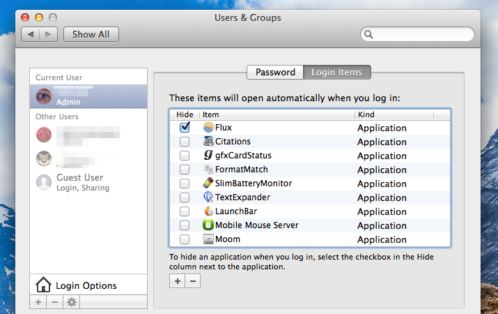This screenshot has width=498, height=314.
Task: Click the Mobile Mouse Server icon
Action: click(x=208, y=225)
